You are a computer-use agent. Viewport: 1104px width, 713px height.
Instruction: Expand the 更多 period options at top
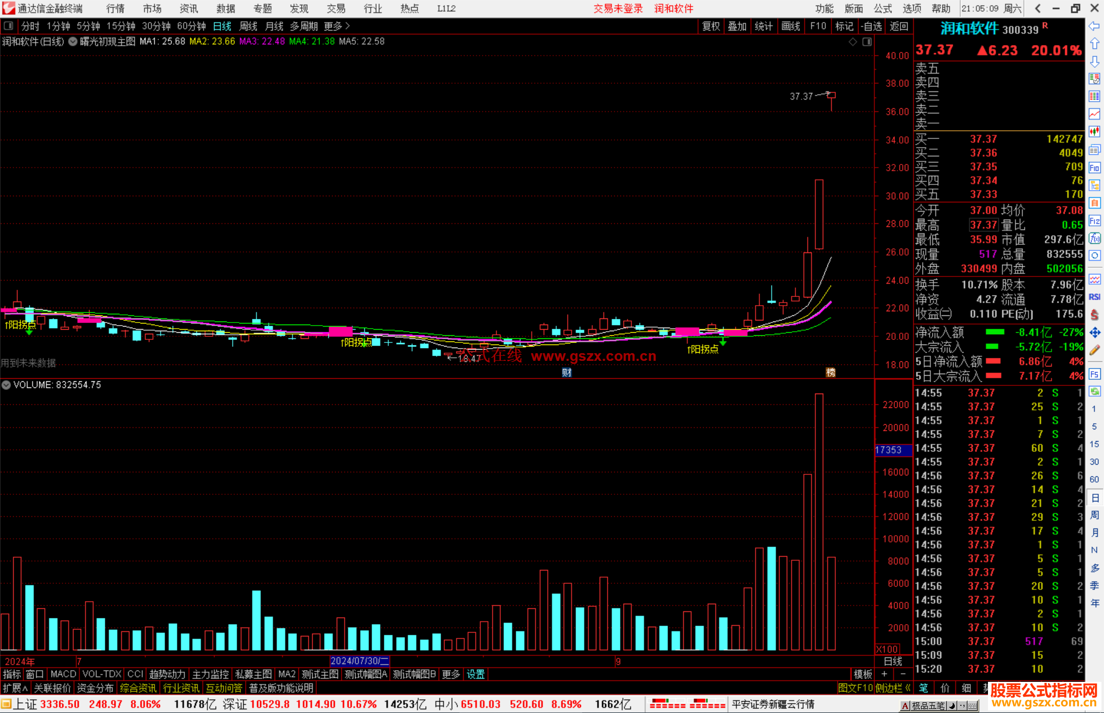(337, 26)
